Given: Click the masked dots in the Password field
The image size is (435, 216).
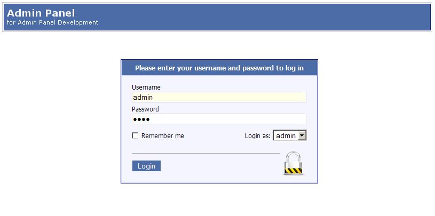Looking at the screenshot, I should [x=141, y=119].
